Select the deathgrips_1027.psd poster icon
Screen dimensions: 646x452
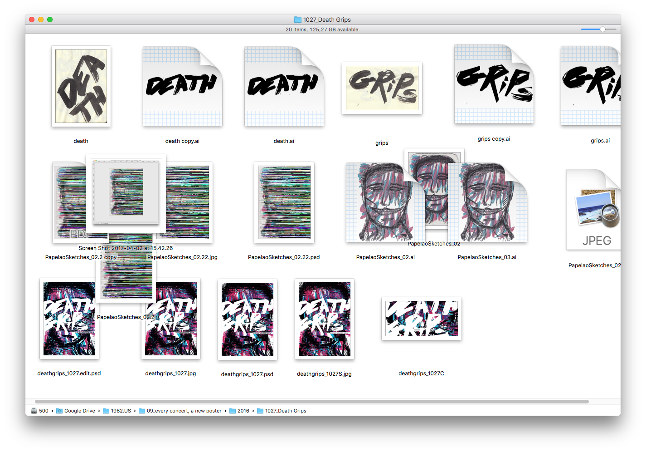tap(248, 319)
